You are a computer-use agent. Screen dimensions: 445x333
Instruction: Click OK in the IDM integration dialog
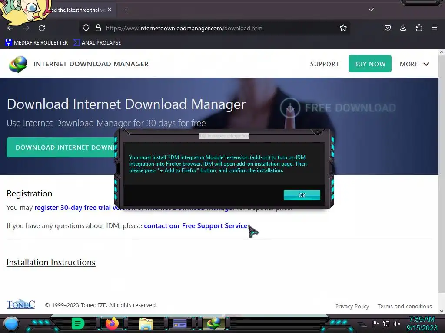coord(302,195)
